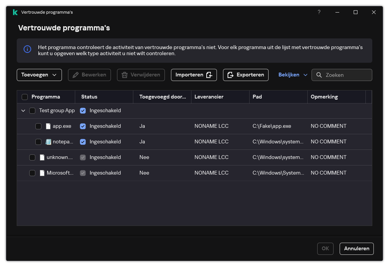
Task: Click the Kaspersky logo in title bar
Action: tap(15, 12)
